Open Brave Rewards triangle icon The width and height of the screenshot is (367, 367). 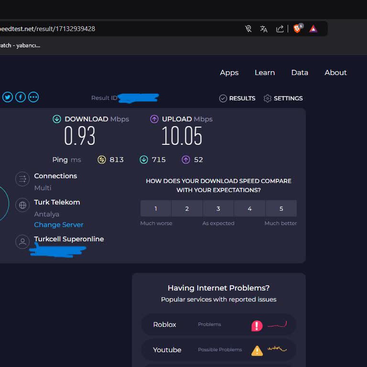(313, 29)
